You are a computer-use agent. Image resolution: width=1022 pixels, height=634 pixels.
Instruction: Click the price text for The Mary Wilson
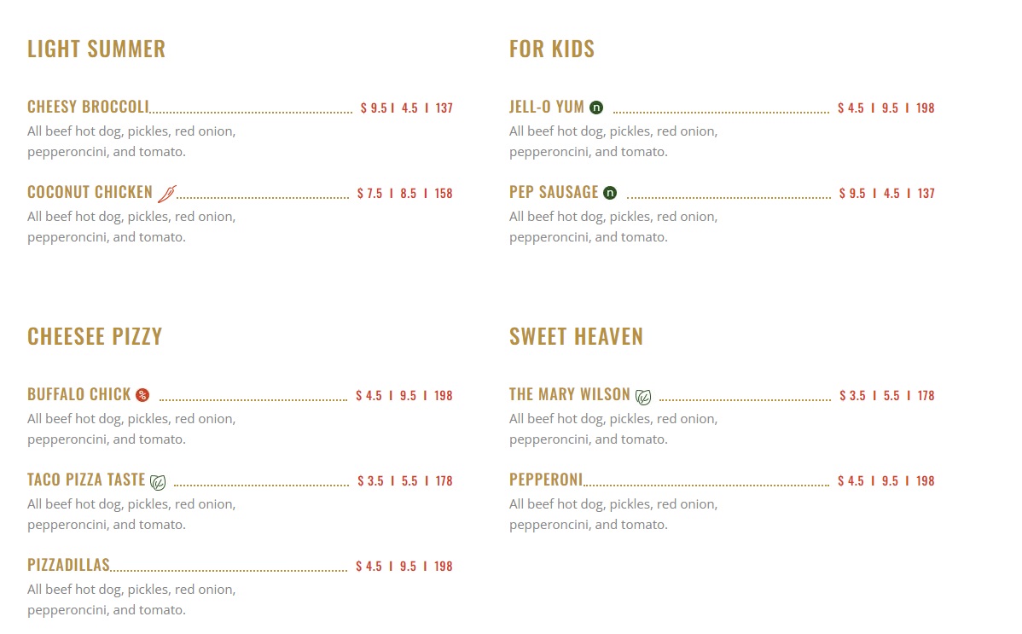886,396
